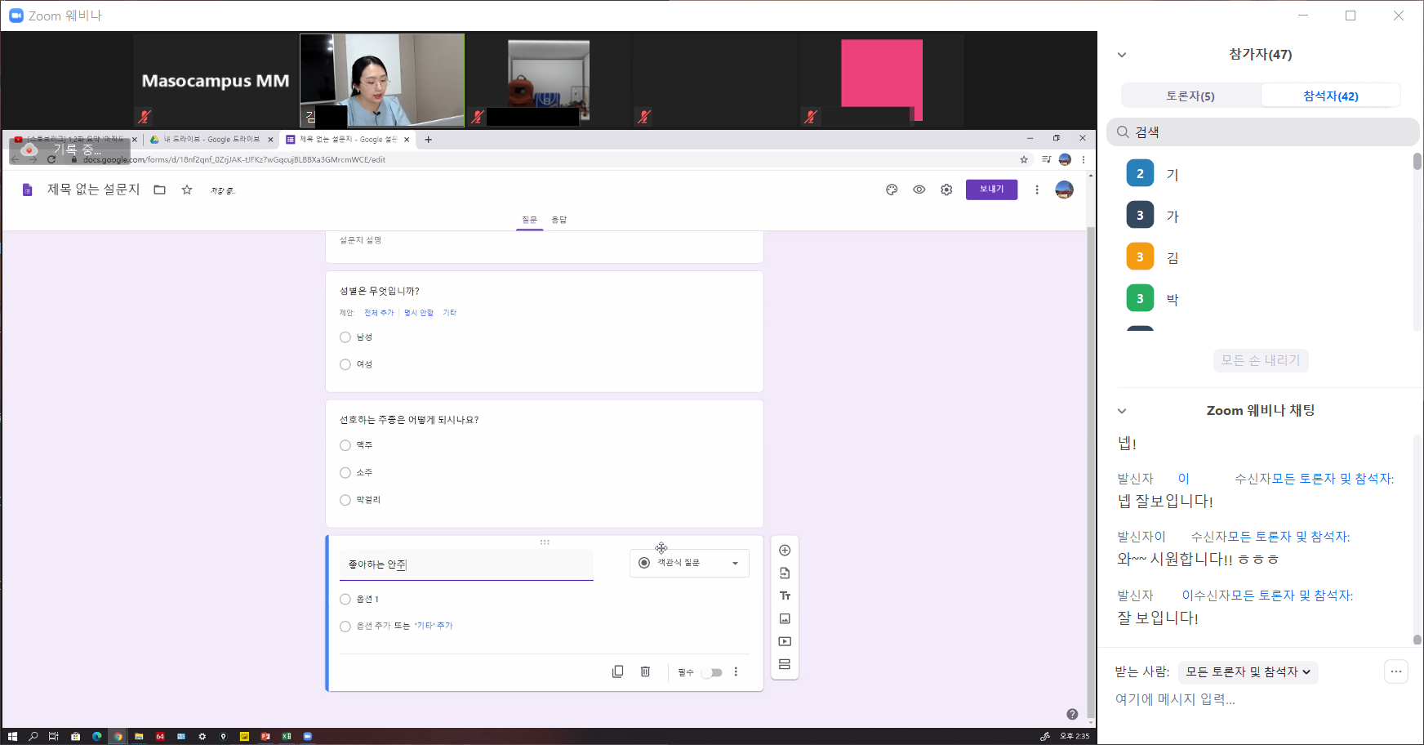This screenshot has height=745, width=1424.
Task: Switch to the 토론자(5) tab
Action: [x=1190, y=96]
